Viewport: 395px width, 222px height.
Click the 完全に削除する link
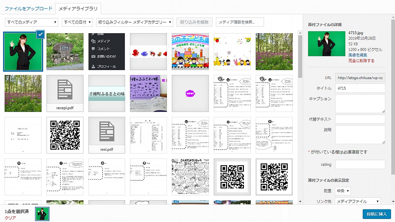(361, 61)
